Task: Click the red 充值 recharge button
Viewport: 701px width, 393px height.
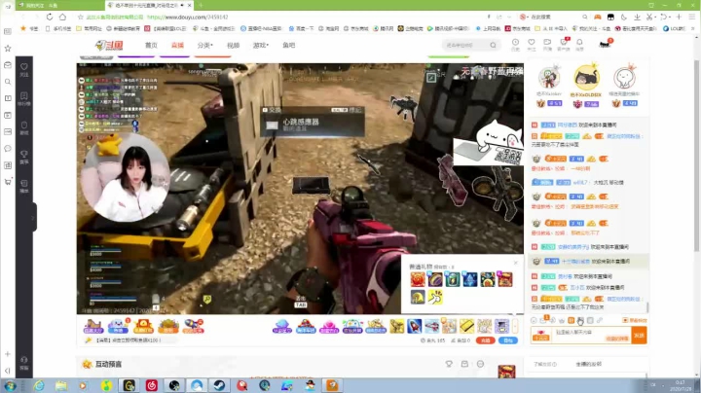Action: (x=485, y=340)
